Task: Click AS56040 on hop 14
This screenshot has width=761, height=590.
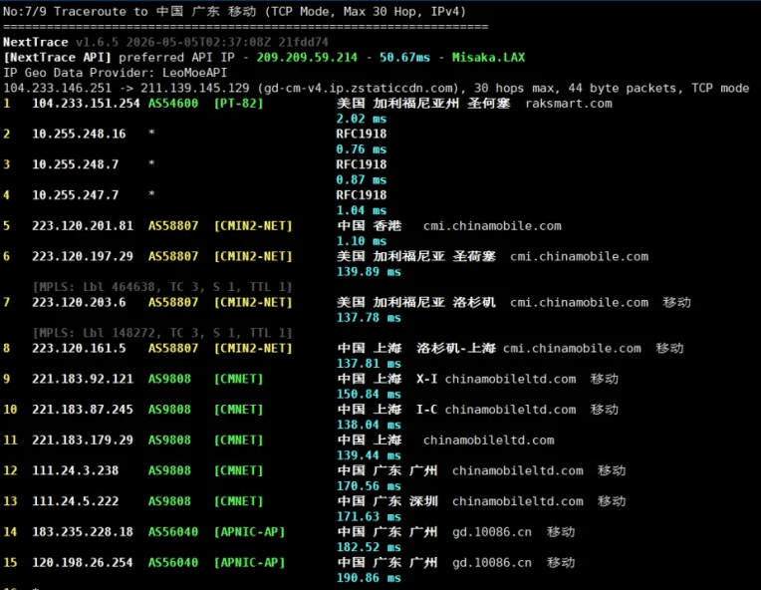Action: [x=173, y=532]
